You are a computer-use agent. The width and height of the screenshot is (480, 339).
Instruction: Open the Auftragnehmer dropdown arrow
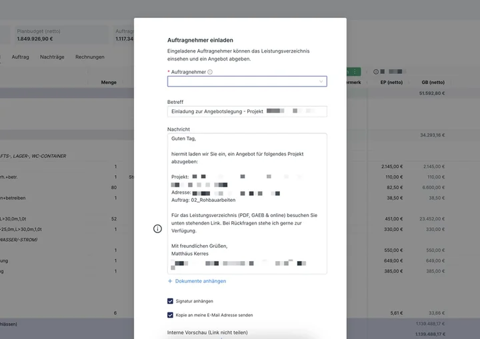tap(321, 81)
